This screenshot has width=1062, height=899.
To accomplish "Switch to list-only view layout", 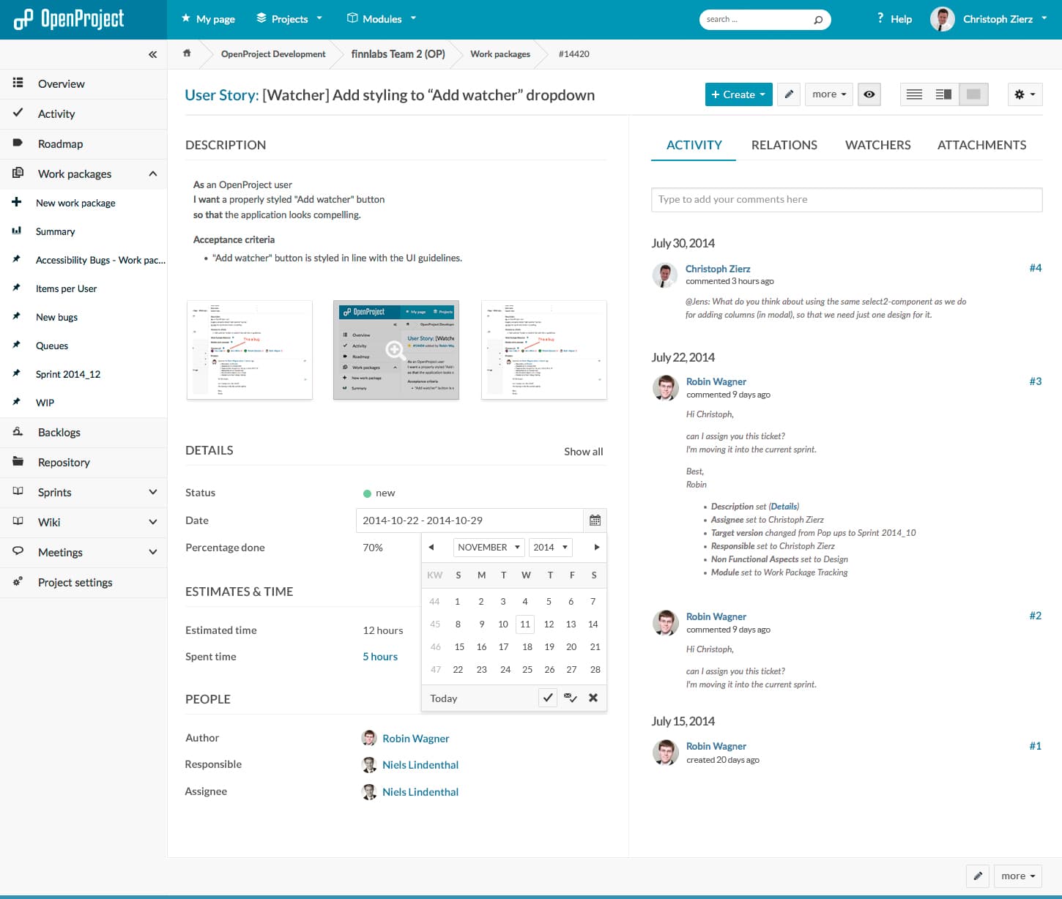I will [914, 94].
